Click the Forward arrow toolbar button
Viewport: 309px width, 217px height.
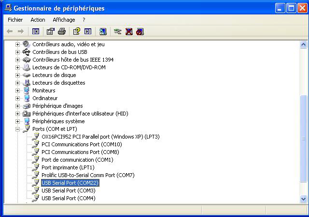[21, 31]
